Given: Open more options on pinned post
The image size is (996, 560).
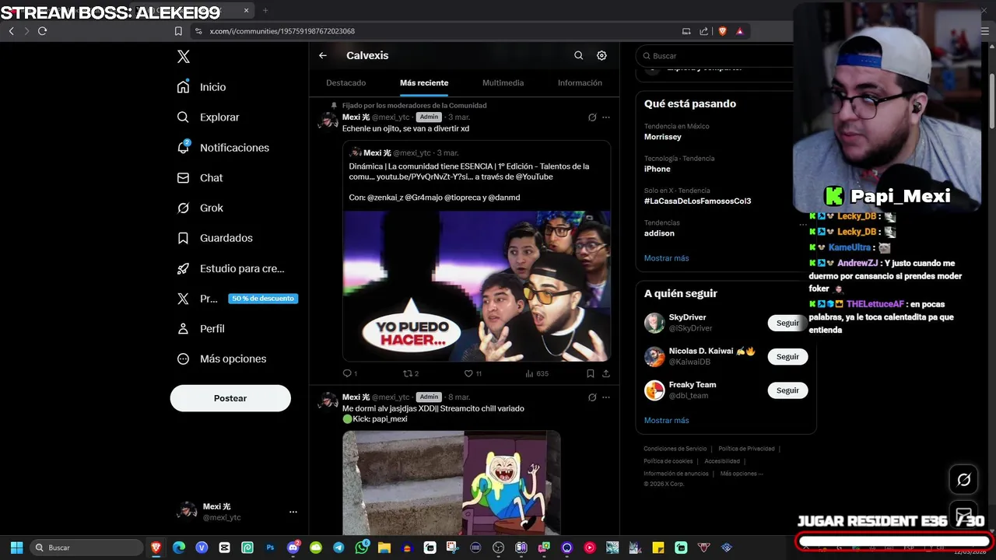Looking at the screenshot, I should click(x=606, y=117).
